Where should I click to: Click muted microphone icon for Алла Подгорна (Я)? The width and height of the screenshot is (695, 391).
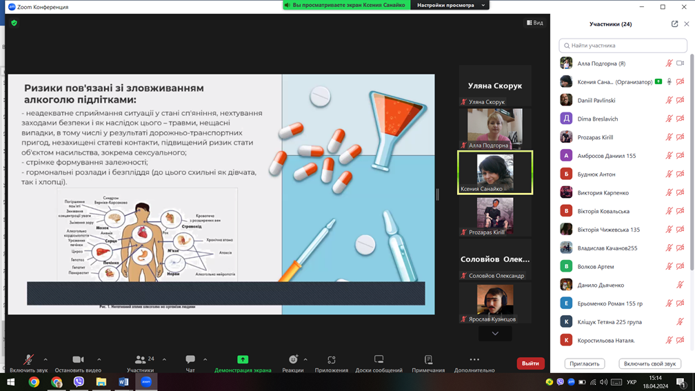tap(669, 63)
